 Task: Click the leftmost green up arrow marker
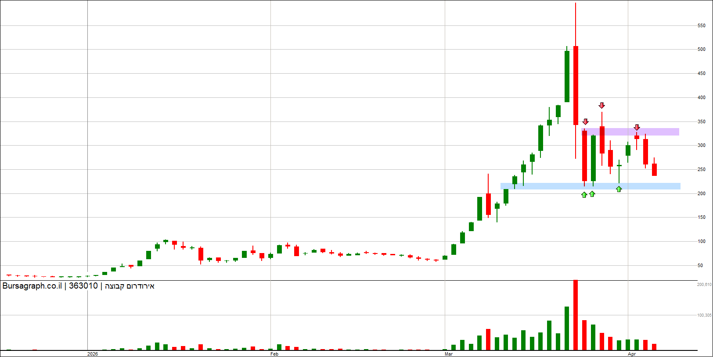pyautogui.click(x=584, y=195)
